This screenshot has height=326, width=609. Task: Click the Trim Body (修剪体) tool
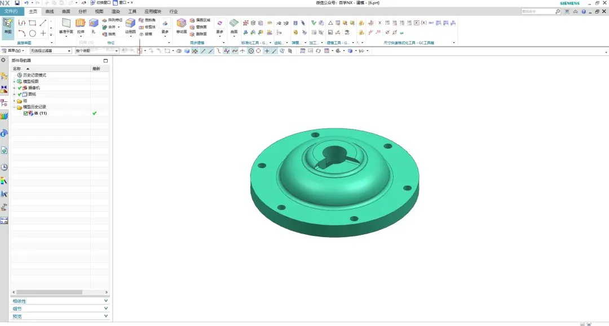pyautogui.click(x=147, y=27)
